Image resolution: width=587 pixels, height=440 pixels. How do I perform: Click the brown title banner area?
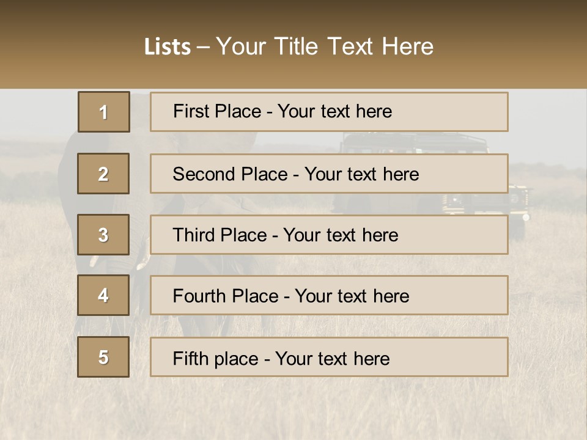click(x=293, y=44)
